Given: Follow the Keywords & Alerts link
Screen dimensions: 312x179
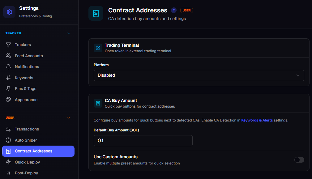Looking at the screenshot, I should [x=257, y=120].
